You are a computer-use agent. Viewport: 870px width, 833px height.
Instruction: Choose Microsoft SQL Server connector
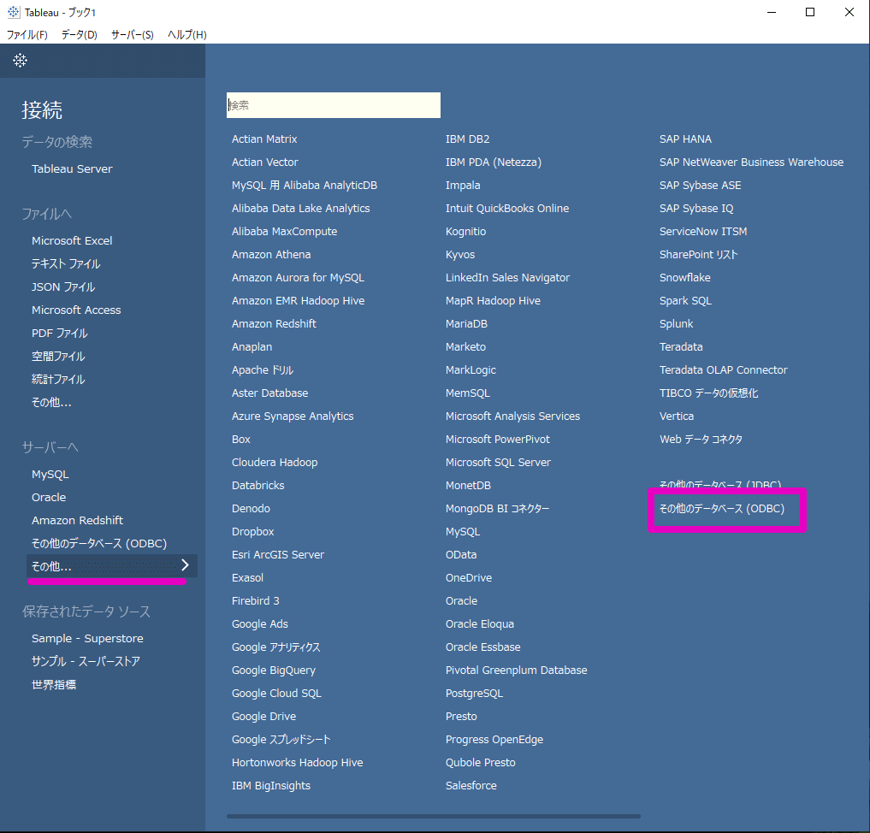click(x=498, y=463)
